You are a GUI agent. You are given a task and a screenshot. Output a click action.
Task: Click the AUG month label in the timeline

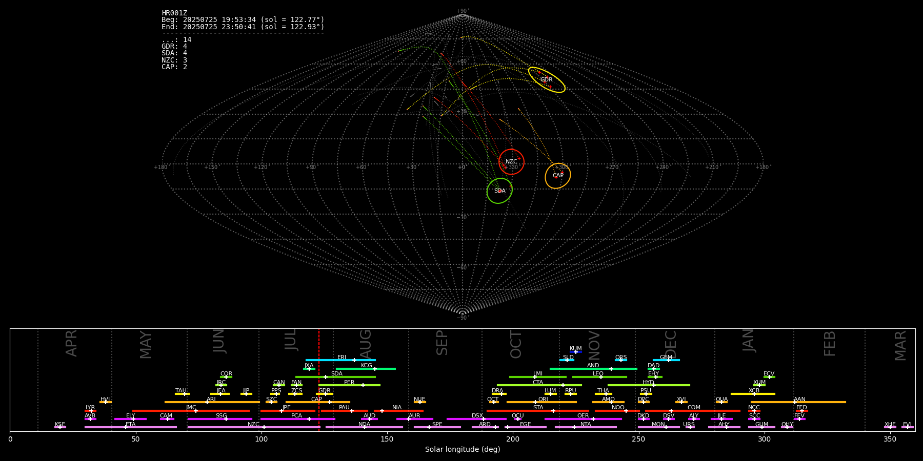(x=366, y=344)
